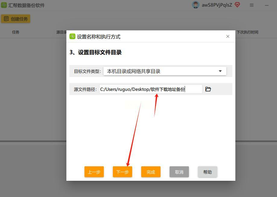Open the target file type dropdown
Screen dimensions: 277x197
coord(165,71)
